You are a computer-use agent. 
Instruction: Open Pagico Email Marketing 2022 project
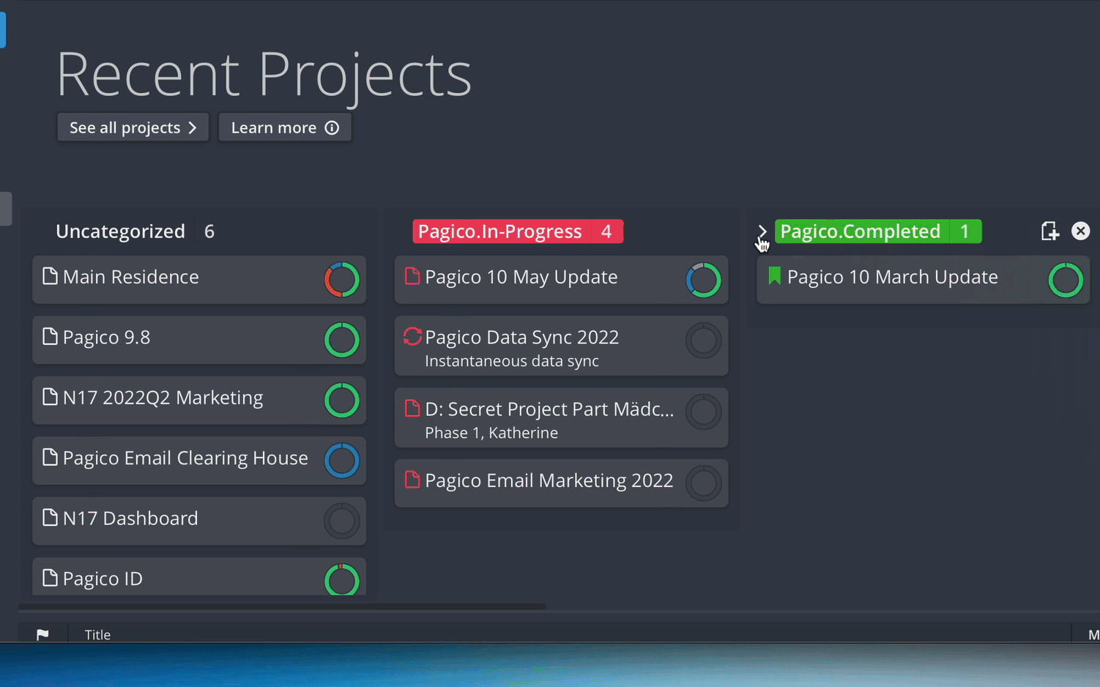[562, 483]
